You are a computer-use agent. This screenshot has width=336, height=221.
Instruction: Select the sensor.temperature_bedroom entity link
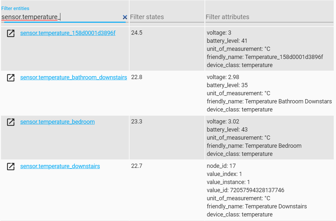pos(57,122)
